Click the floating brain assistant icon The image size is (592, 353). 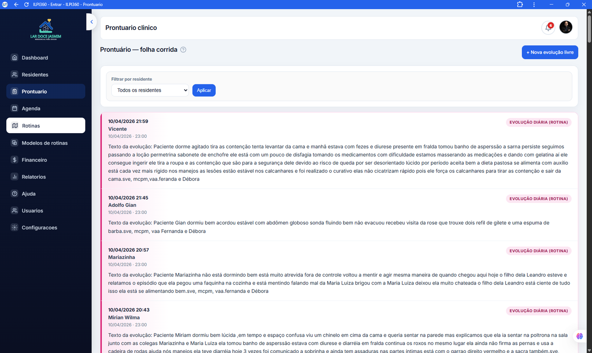579,336
